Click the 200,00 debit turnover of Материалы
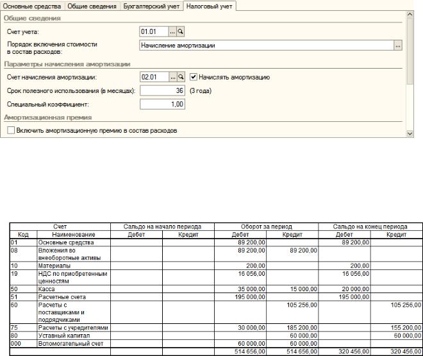 click(x=256, y=266)
